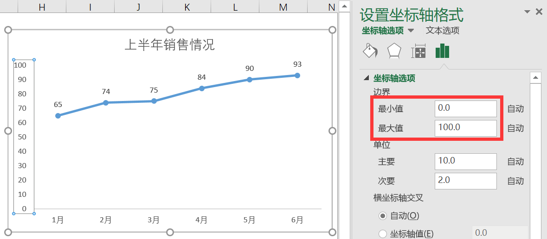Select the 坐标轴值(E) radio button
Viewport: 547px width, 239px height.
[x=383, y=233]
